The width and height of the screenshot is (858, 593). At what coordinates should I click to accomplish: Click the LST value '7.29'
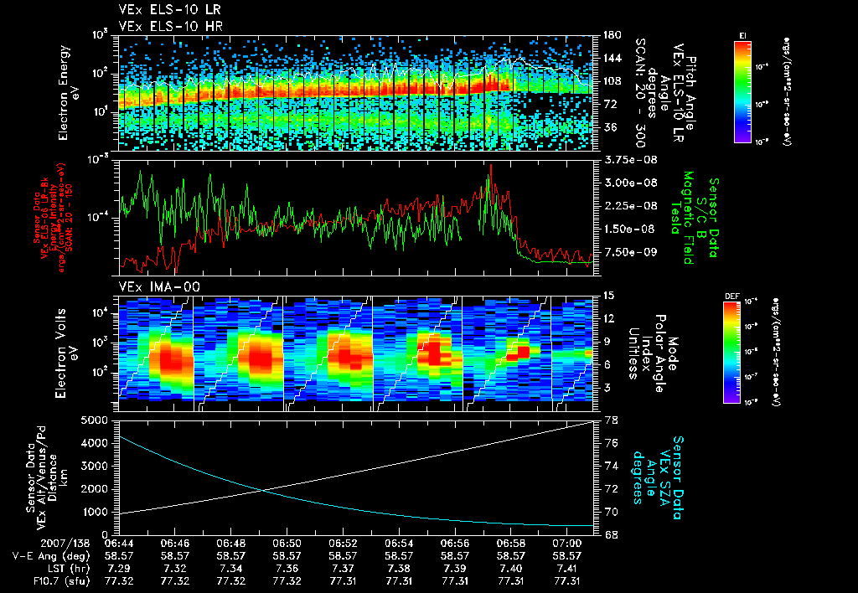pos(119,569)
